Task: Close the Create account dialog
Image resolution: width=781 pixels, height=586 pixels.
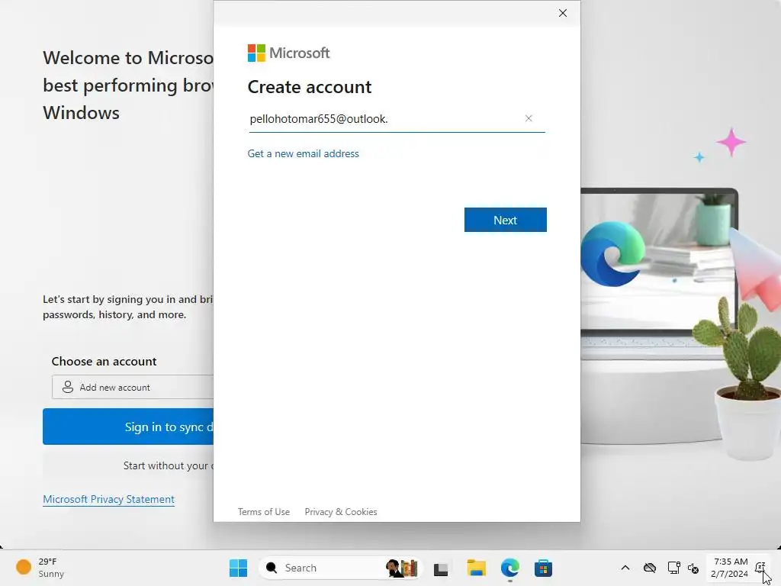Action: point(562,13)
